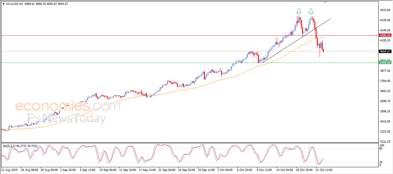The width and height of the screenshot is (393, 174).
Task: Click the 4246.00 price axis label
Action: pyautogui.click(x=385, y=30)
